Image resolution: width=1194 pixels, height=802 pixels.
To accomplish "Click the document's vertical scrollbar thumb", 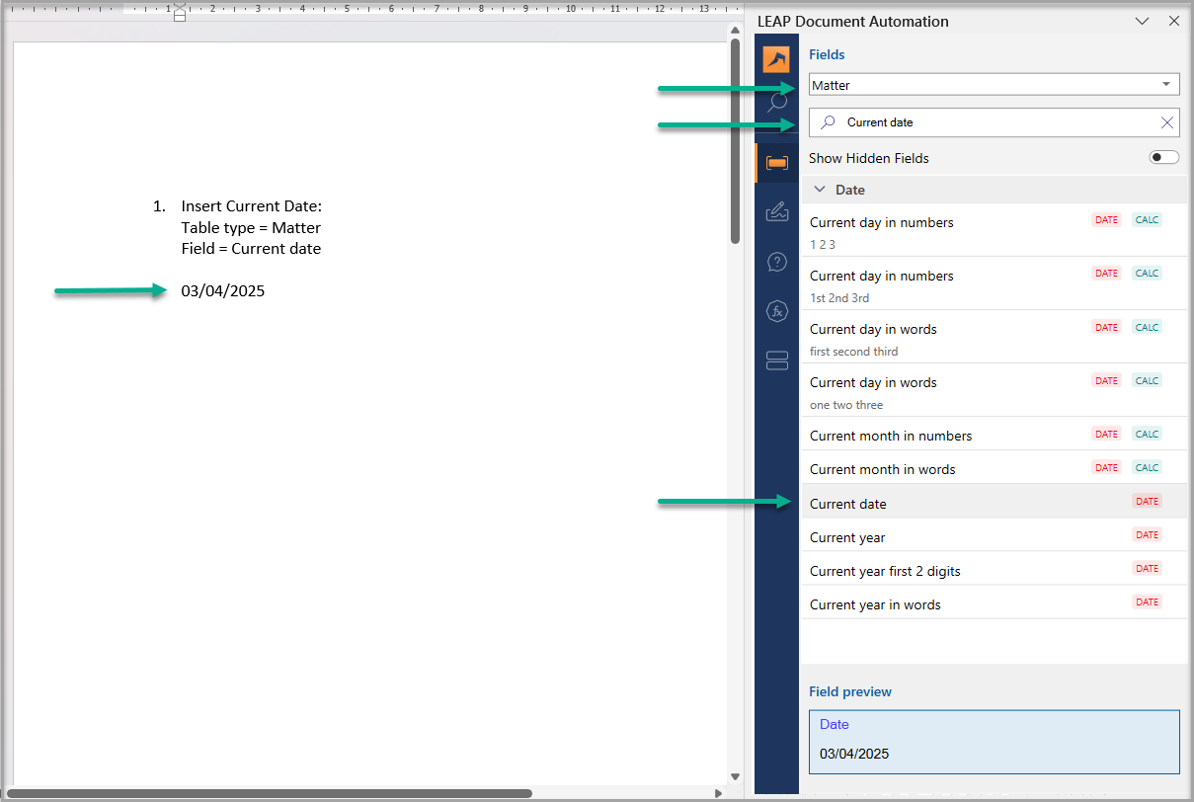I will click(735, 138).
